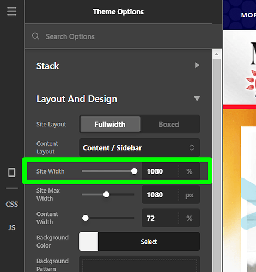Open the CSS editor
256x272 pixels.
point(12,204)
